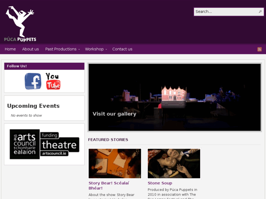Open the Facebook page icon
This screenshot has width=266, height=199.
(x=33, y=81)
